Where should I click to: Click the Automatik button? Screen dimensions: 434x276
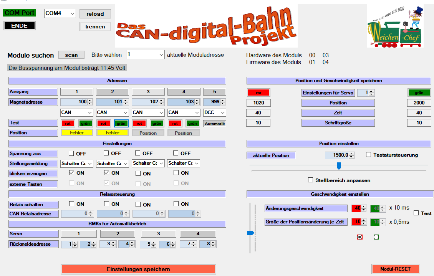215,124
